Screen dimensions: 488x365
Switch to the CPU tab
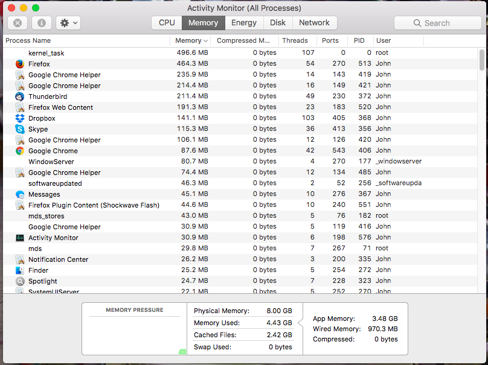coord(167,23)
